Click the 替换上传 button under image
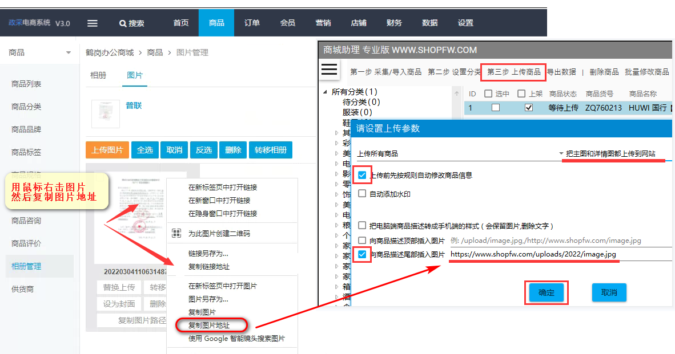 [x=119, y=287]
